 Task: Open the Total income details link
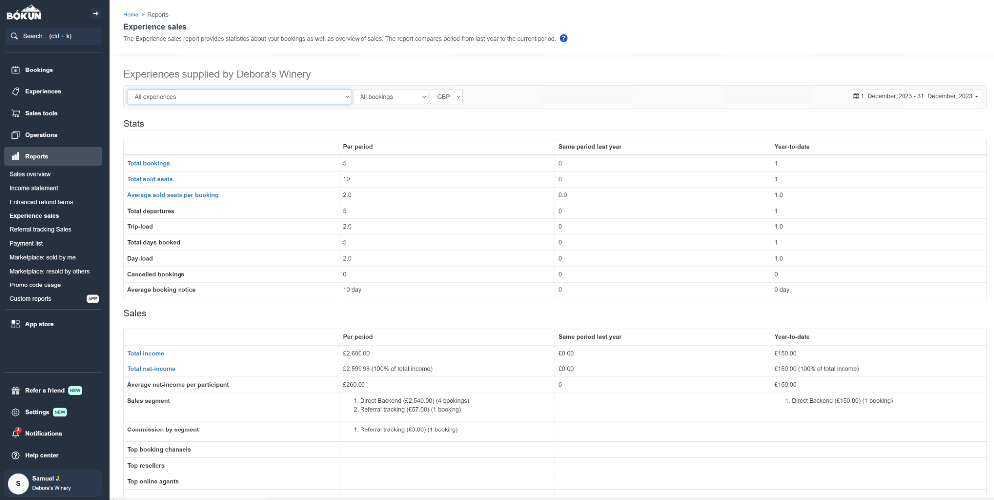tap(145, 353)
